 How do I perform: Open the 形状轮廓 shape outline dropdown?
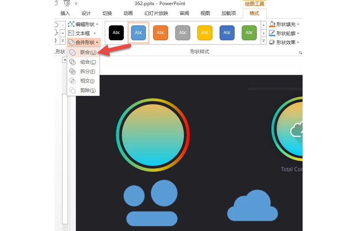(x=284, y=33)
